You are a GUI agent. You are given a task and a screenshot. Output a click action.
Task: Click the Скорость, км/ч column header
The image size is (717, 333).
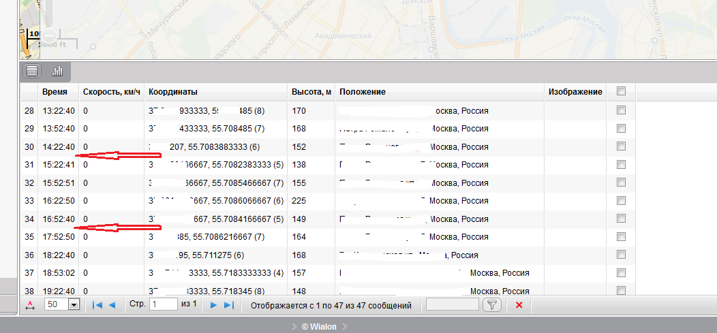111,92
